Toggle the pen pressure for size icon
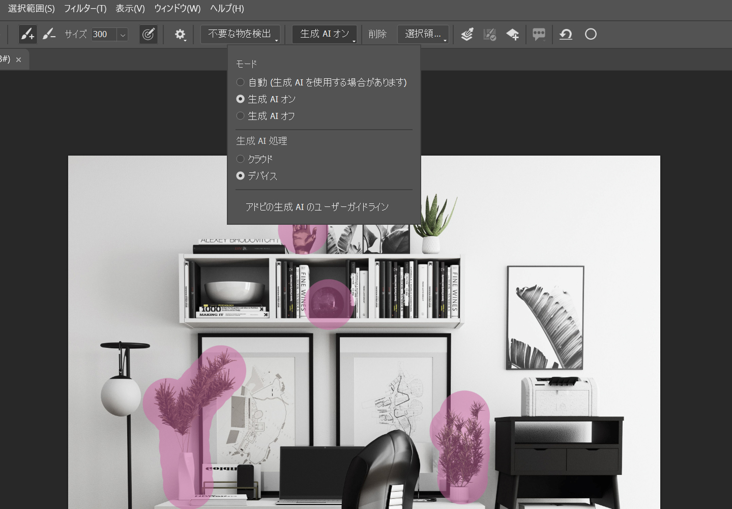732x509 pixels. point(148,34)
